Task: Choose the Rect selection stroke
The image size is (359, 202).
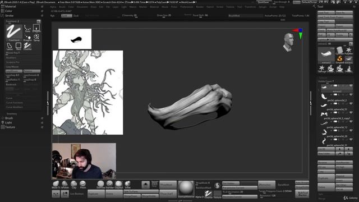Action: tap(19, 46)
